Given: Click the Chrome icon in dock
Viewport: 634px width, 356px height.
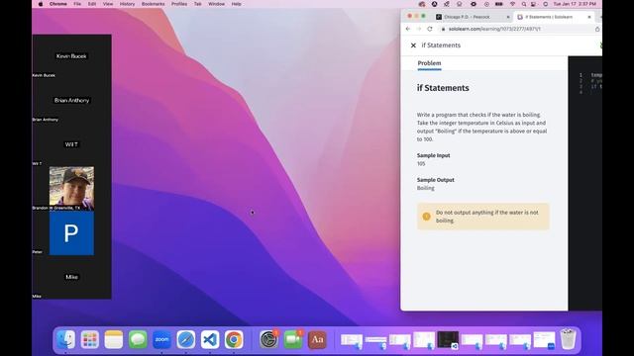Looking at the screenshot, I should tap(234, 339).
